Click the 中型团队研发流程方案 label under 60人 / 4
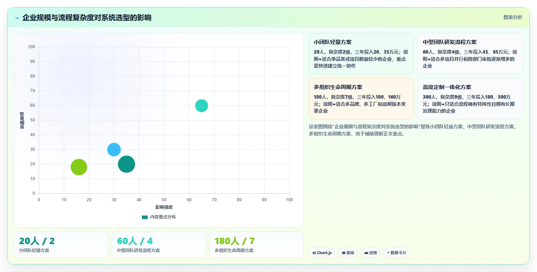 click(x=138, y=251)
